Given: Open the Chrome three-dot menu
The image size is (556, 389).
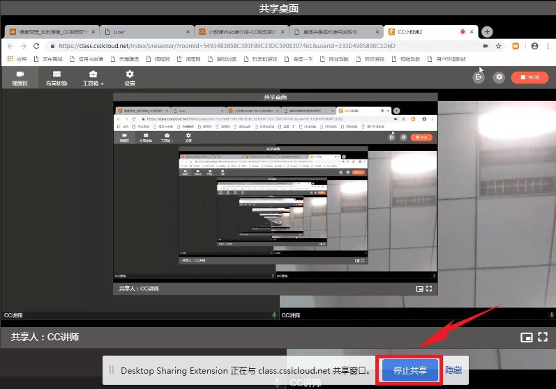Looking at the screenshot, I should click(x=549, y=46).
